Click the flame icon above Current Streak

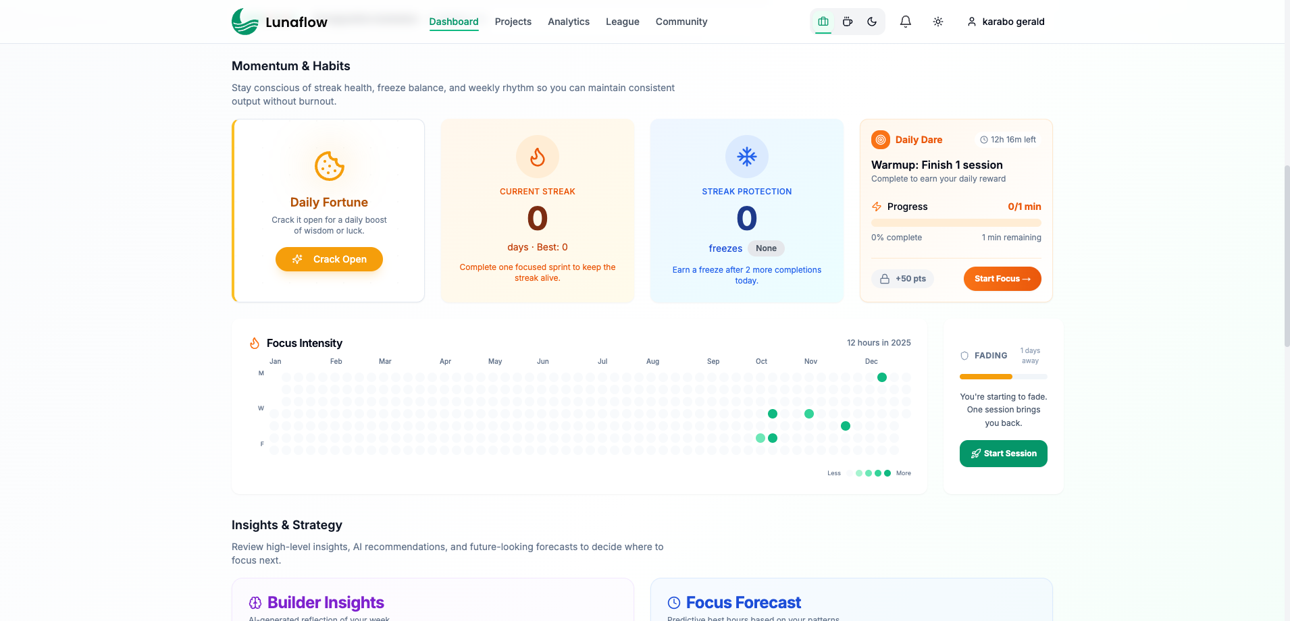(x=537, y=156)
